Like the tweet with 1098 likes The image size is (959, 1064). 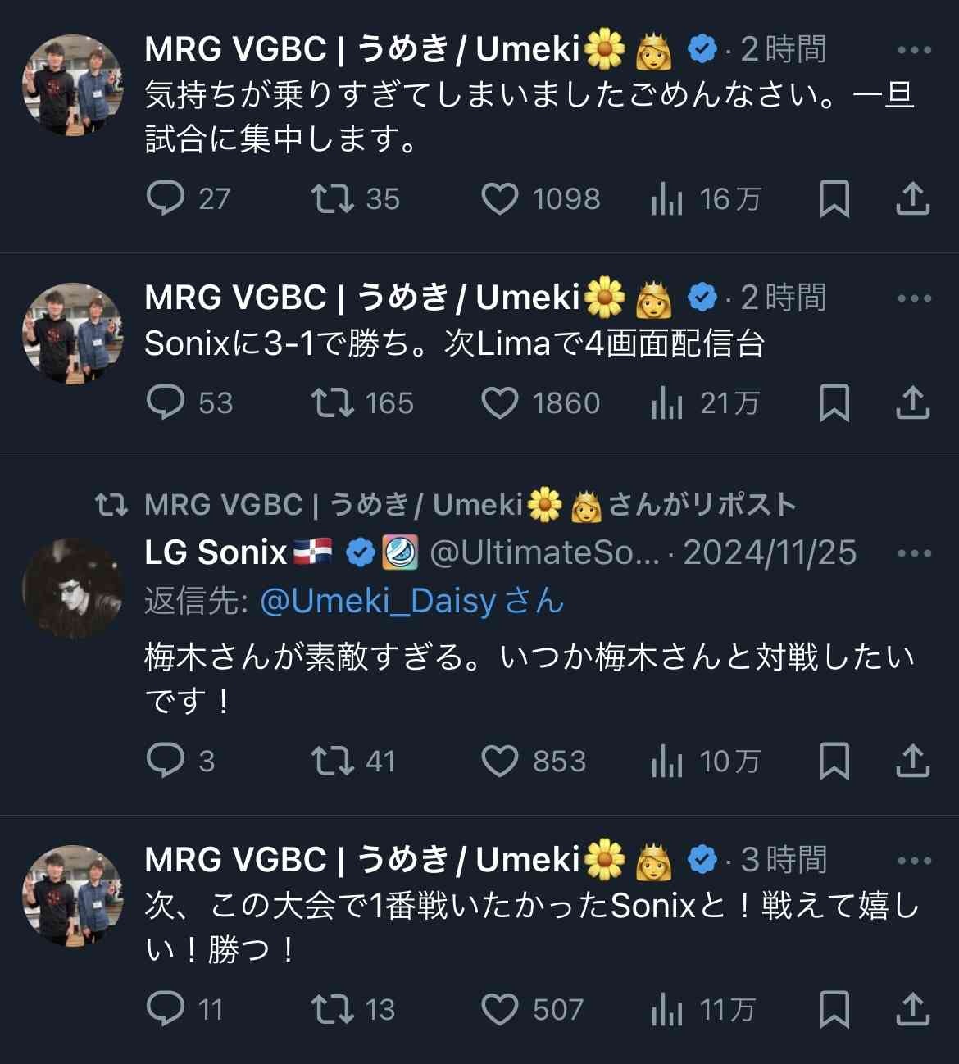[x=499, y=198]
